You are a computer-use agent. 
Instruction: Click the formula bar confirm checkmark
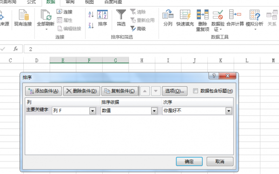click(3, 49)
